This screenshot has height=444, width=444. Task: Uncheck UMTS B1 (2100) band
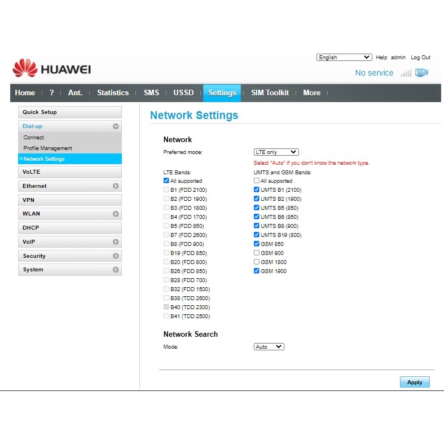(x=257, y=190)
